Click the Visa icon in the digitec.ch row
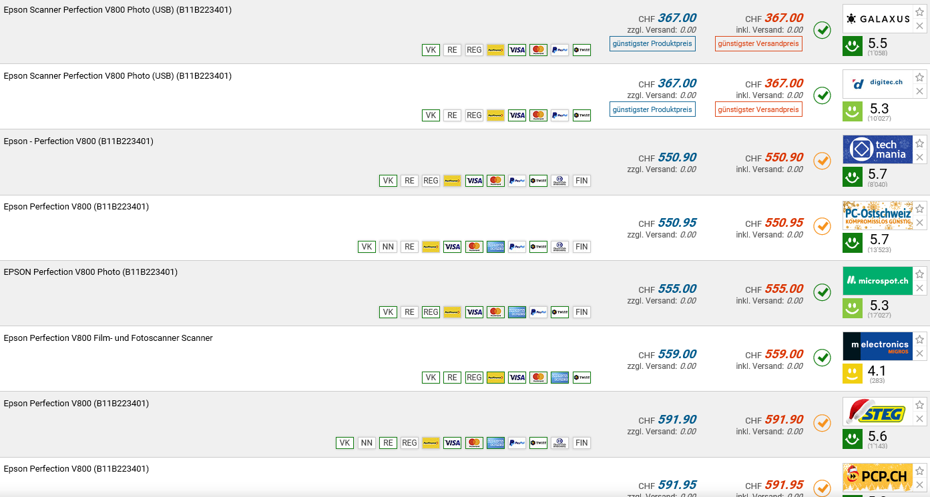The width and height of the screenshot is (930, 497). coord(517,115)
